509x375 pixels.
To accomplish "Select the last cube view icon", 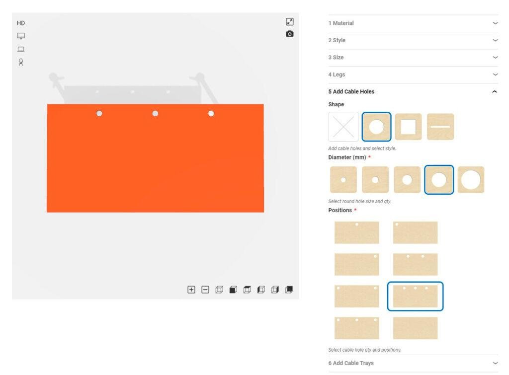I will click(x=289, y=290).
